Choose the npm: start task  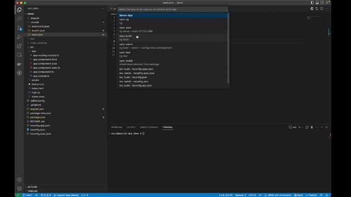172,30
